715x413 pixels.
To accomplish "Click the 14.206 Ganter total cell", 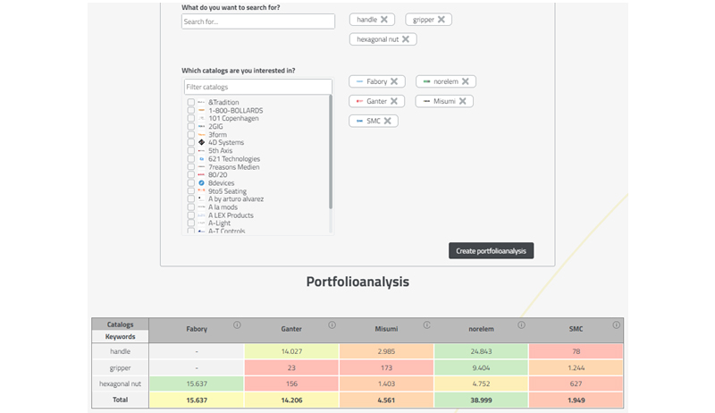I will (291, 400).
